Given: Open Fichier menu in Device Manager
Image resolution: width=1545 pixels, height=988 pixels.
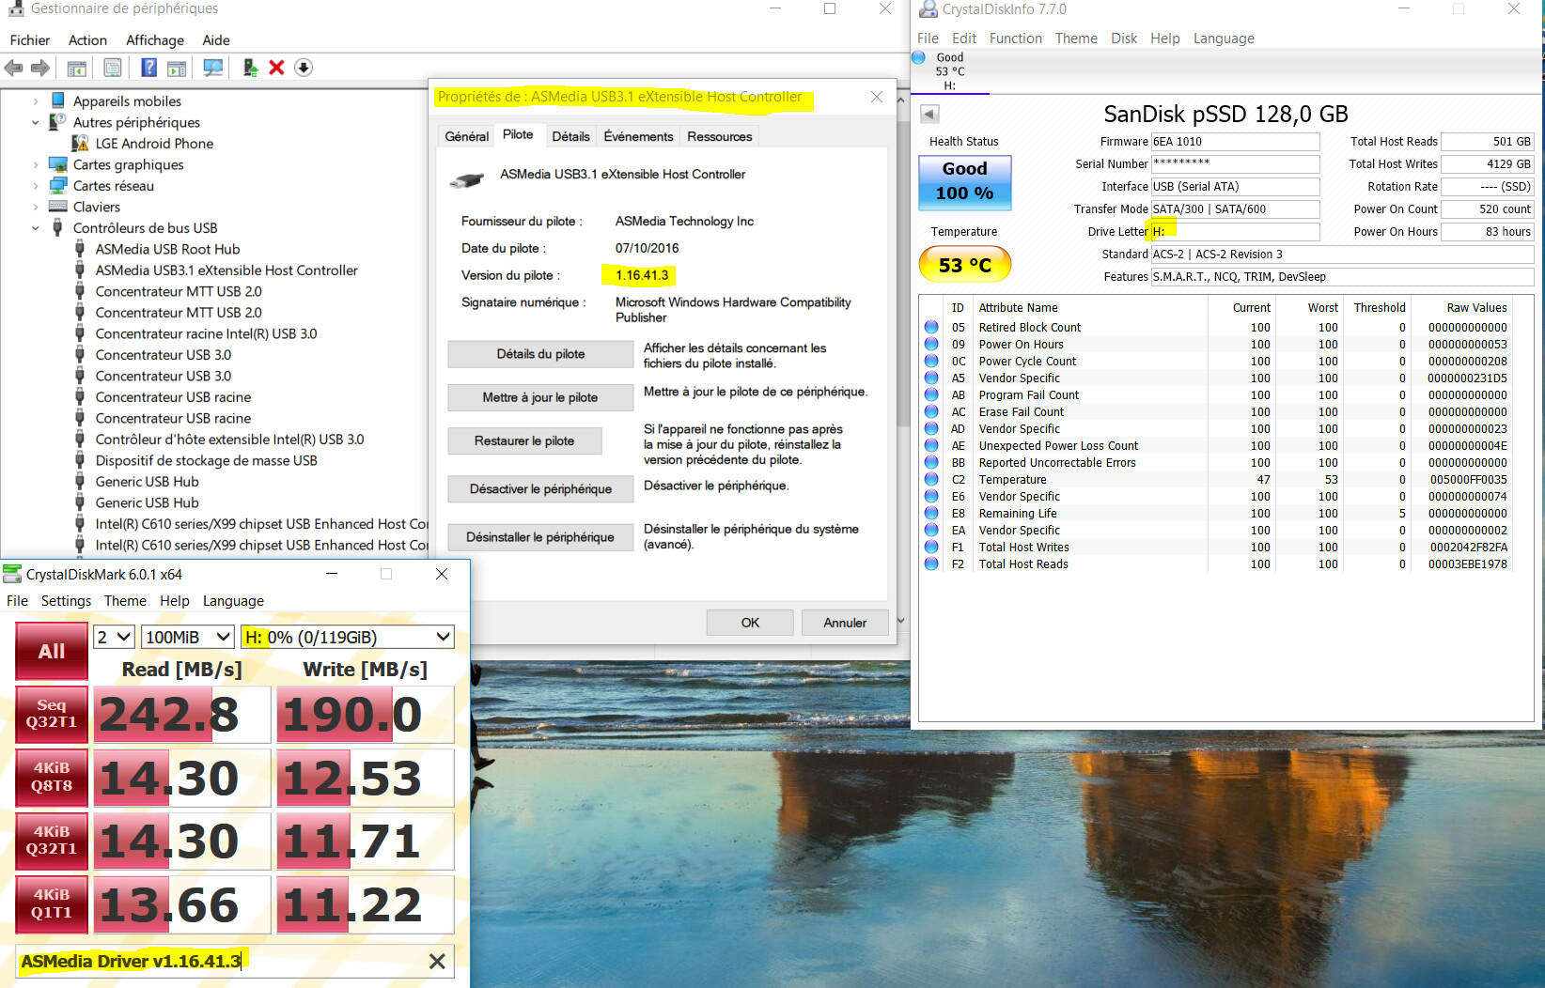Looking at the screenshot, I should 30,40.
